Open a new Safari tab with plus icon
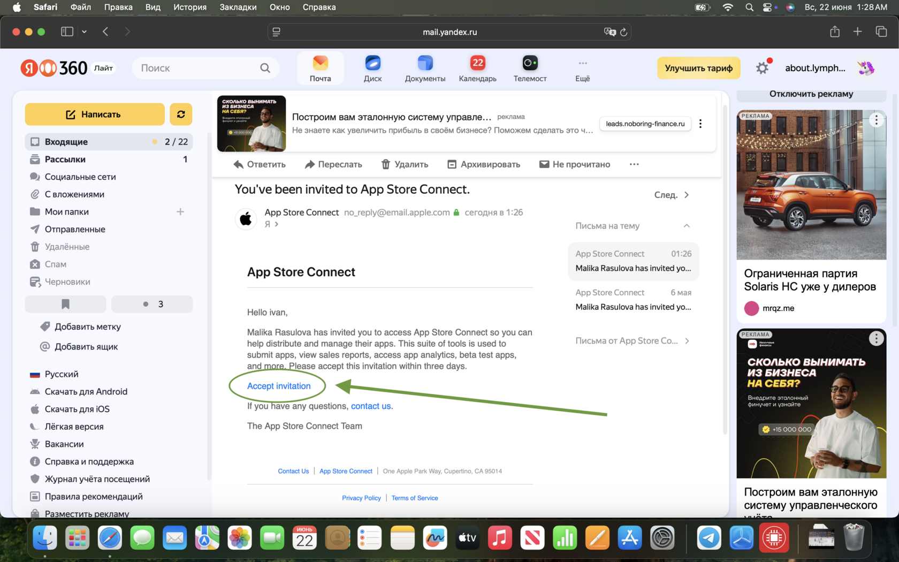The image size is (899, 562). [x=858, y=32]
